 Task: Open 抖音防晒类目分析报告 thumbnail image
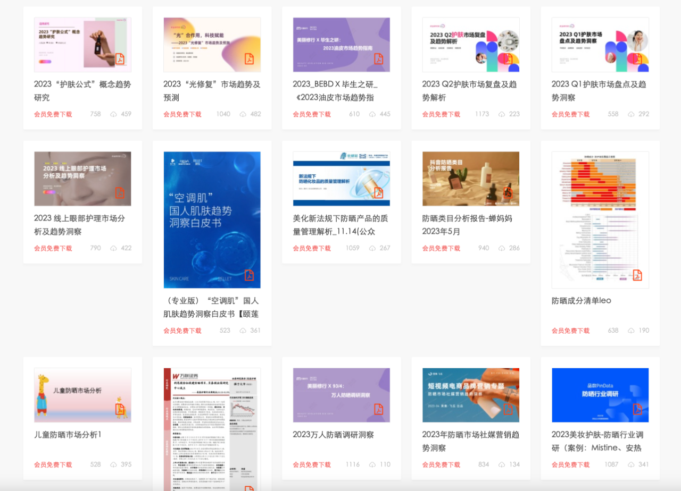coord(471,179)
